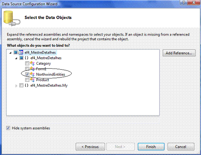This screenshot has height=155, width=201.
Task: Expand the ef4_MestreDetalhes.My namespace
Action: (x=16, y=86)
